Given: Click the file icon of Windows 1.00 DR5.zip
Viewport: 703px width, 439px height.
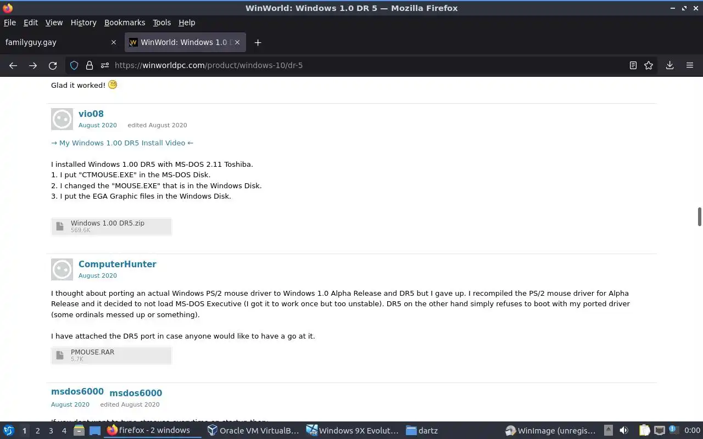Looking at the screenshot, I should click(60, 226).
